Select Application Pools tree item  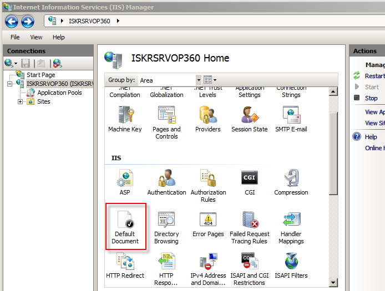59,93
